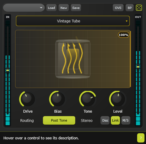Screen dimensions: 146x144
Task: Click the IN gain slider handle
Action: point(8,70)
